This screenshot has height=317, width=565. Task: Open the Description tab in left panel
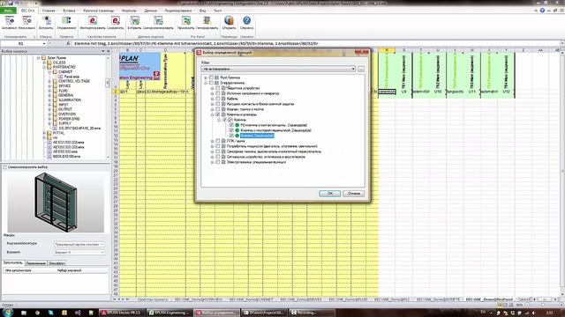[56, 263]
